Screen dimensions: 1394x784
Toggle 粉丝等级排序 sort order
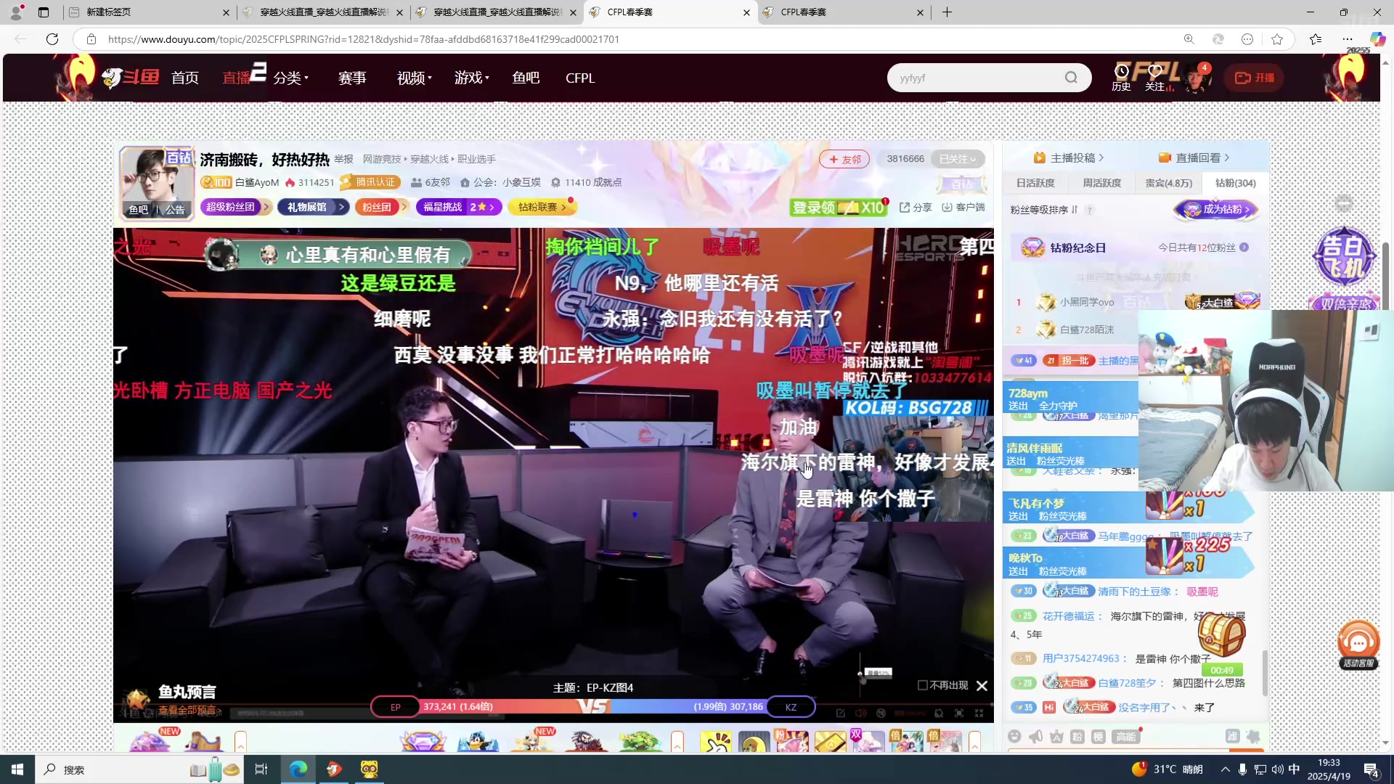pos(1044,210)
